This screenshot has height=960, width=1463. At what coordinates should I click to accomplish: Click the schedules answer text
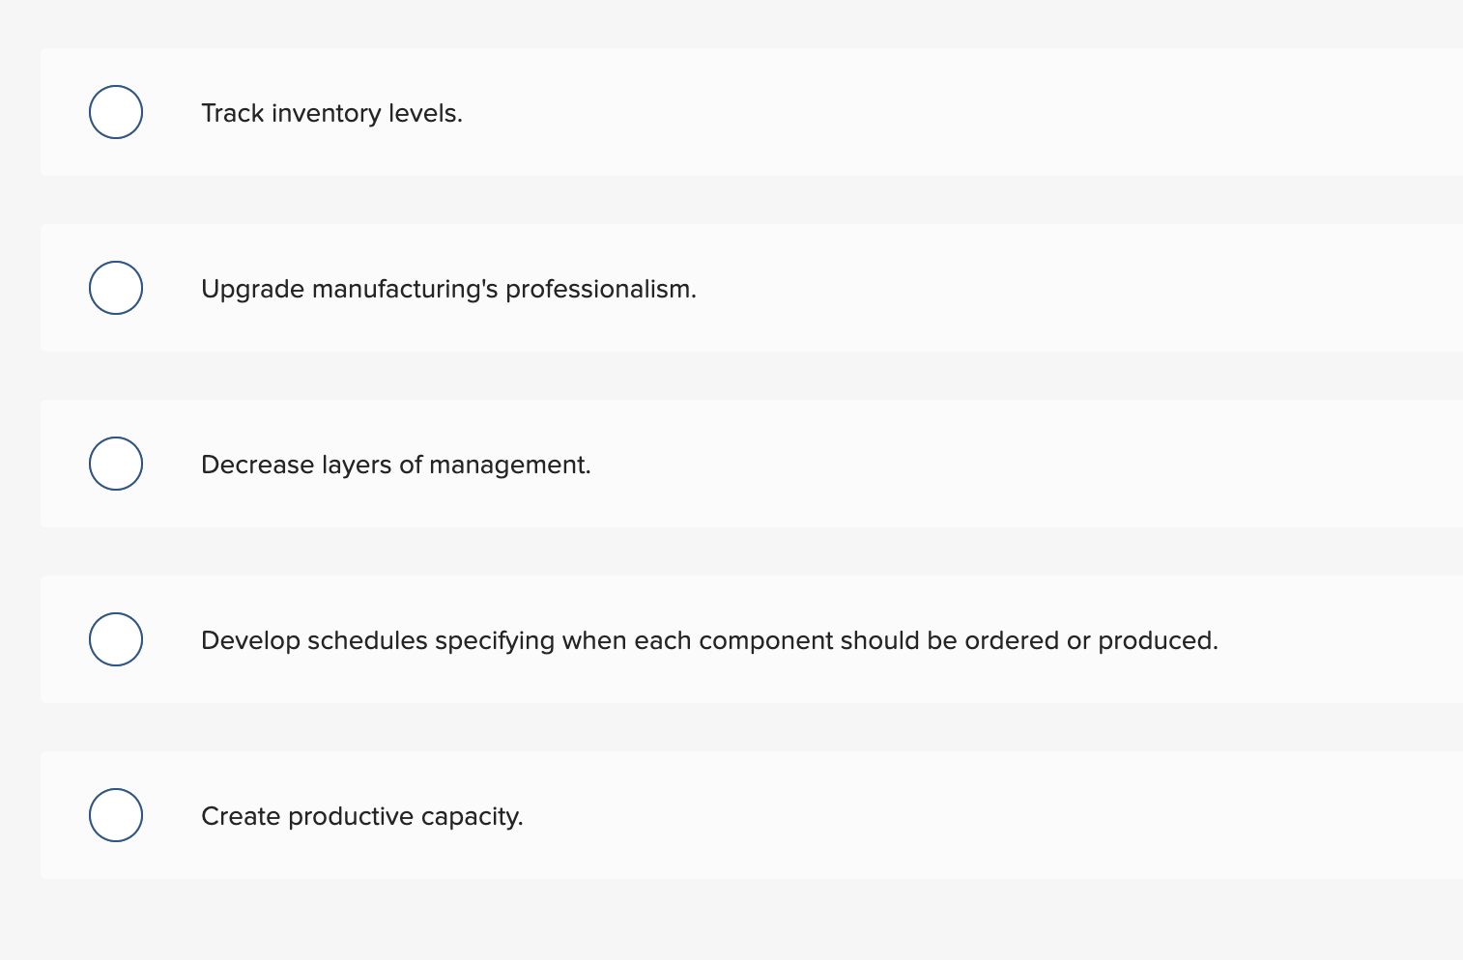point(709,639)
